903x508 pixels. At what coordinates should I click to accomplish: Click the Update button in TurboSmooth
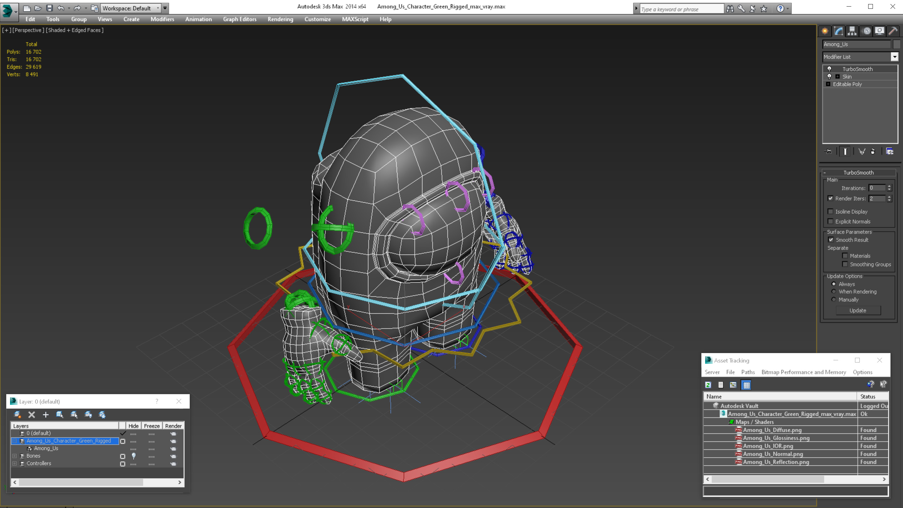(858, 310)
